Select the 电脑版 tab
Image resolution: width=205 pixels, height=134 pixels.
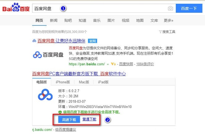(42, 82)
